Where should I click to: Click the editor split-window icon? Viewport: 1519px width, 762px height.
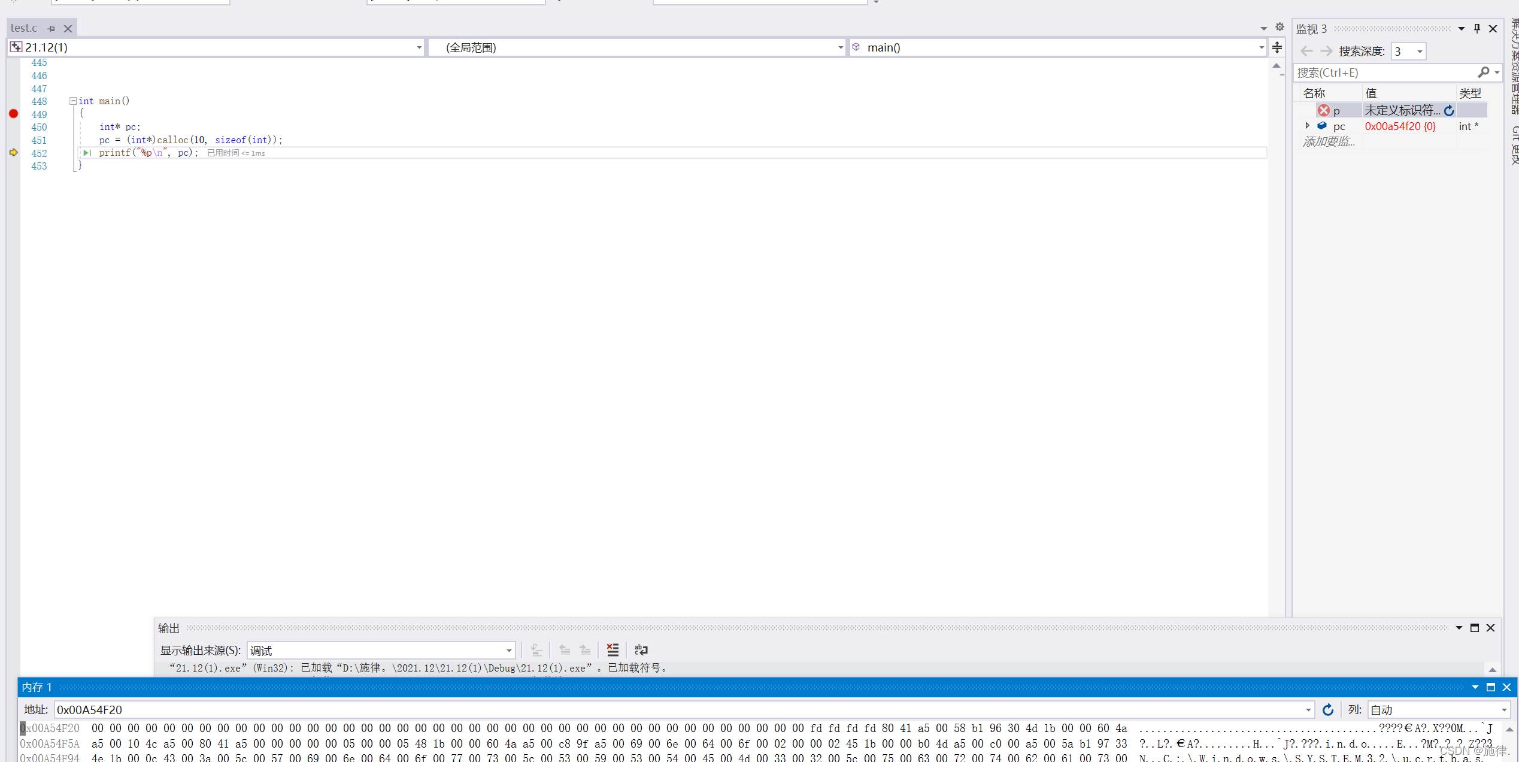coord(1277,47)
